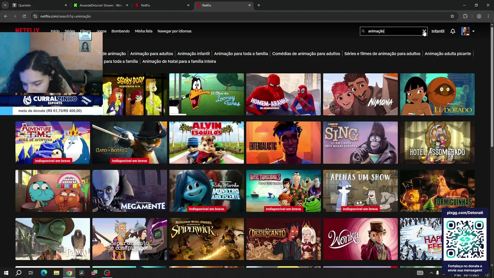Close the AmandaDetonati Stream tab

click(x=127, y=5)
